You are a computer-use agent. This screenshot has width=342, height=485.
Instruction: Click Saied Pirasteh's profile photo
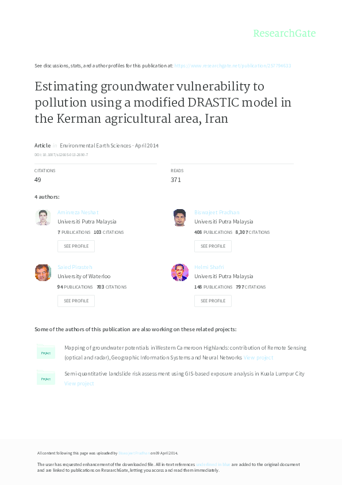coord(43,272)
